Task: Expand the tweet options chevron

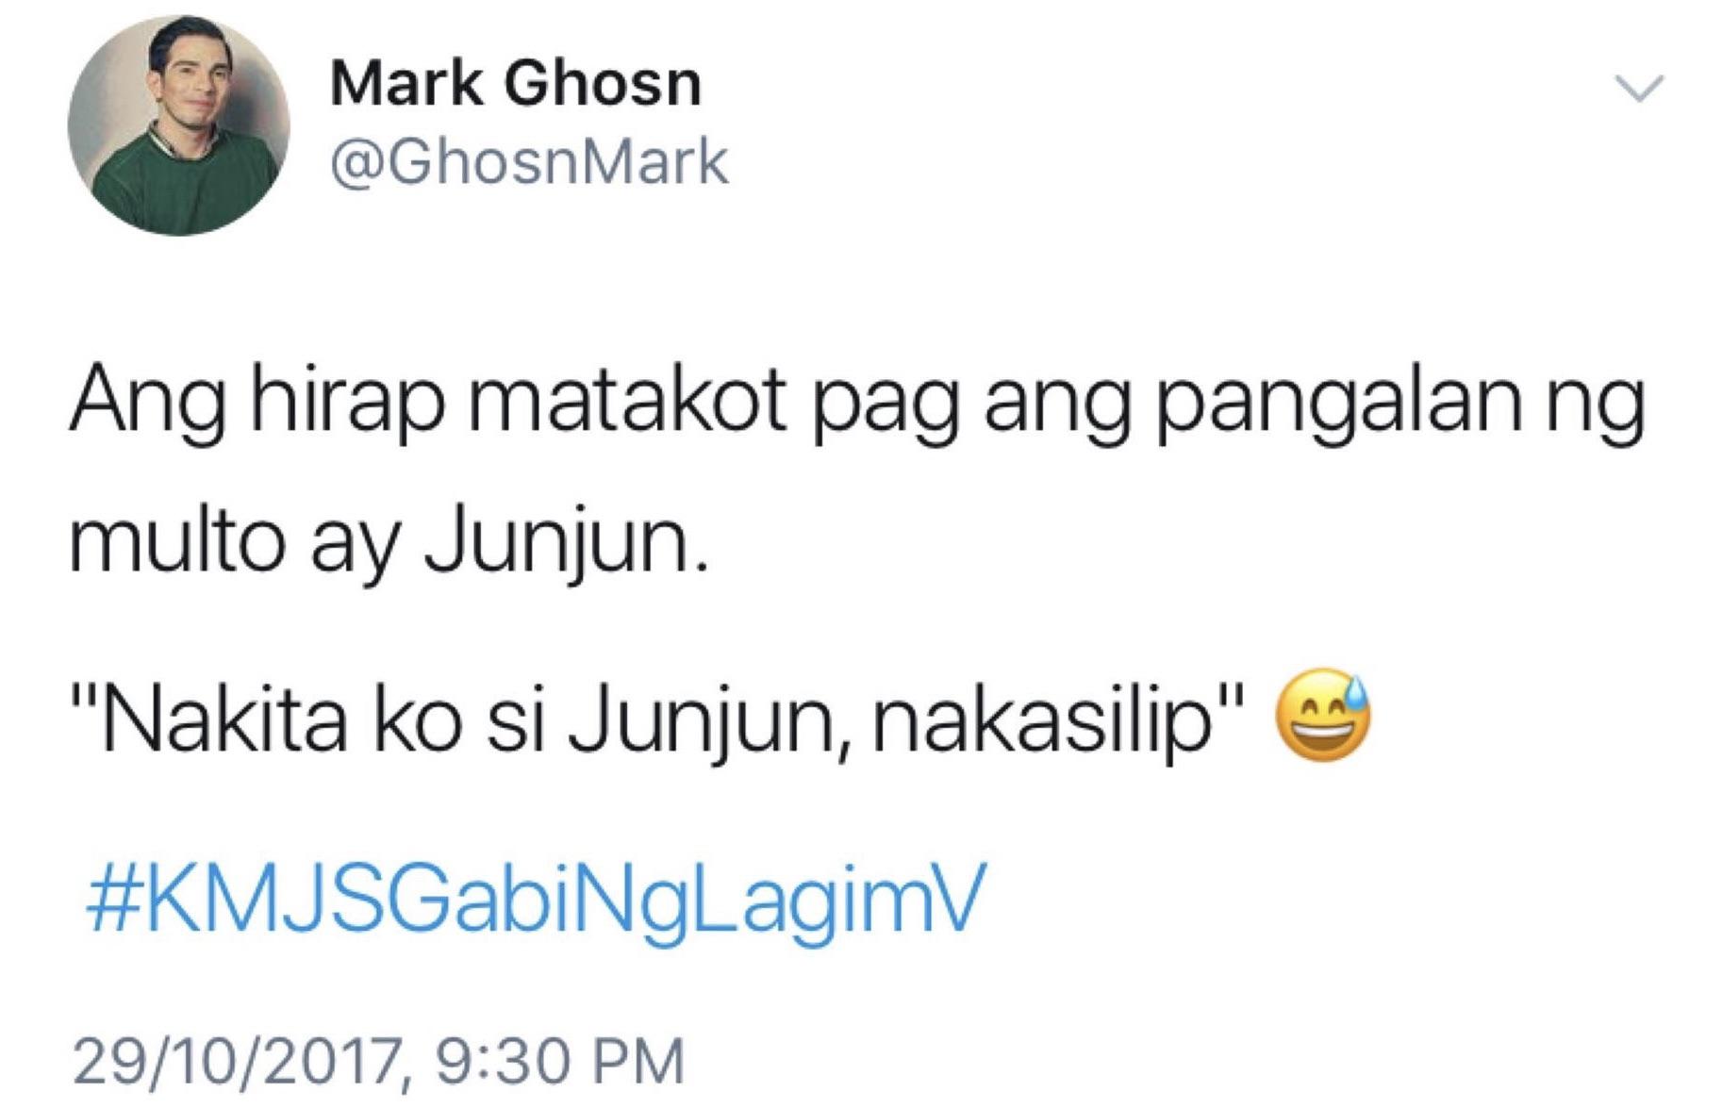Action: 1640,88
